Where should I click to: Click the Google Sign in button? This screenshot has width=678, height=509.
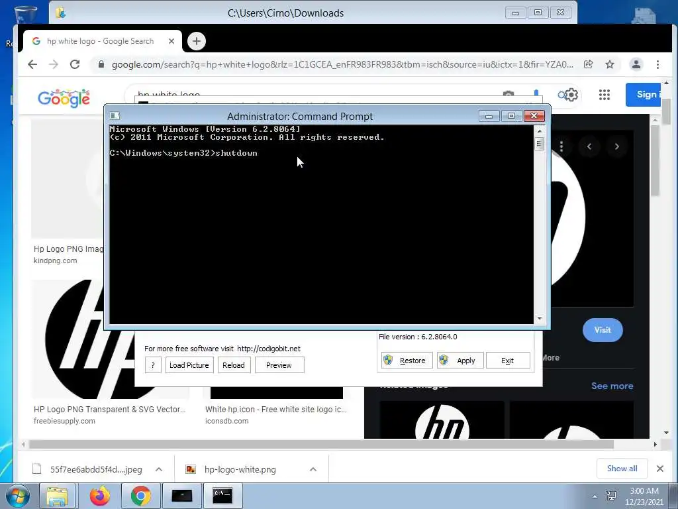pyautogui.click(x=643, y=94)
